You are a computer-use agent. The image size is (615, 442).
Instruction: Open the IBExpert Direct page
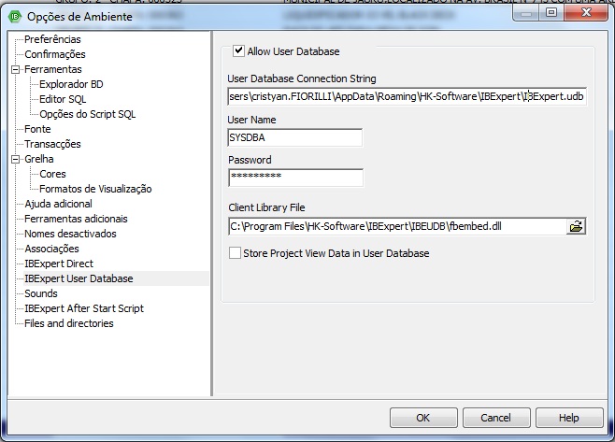tap(58, 264)
